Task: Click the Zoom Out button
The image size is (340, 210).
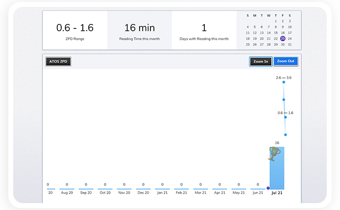Action: pos(286,61)
